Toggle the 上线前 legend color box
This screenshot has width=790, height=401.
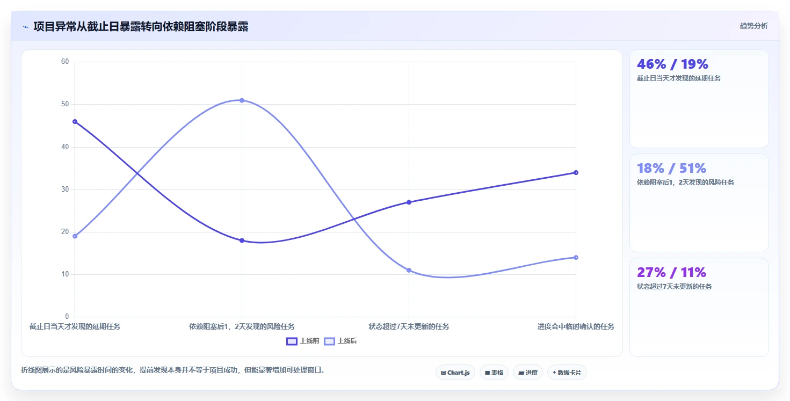(x=292, y=341)
